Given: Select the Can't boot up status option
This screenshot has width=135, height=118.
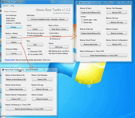Looking at the screenshot, I should pos(50,36).
